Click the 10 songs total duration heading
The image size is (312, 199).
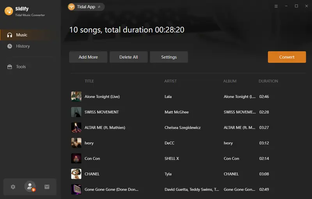(x=127, y=30)
